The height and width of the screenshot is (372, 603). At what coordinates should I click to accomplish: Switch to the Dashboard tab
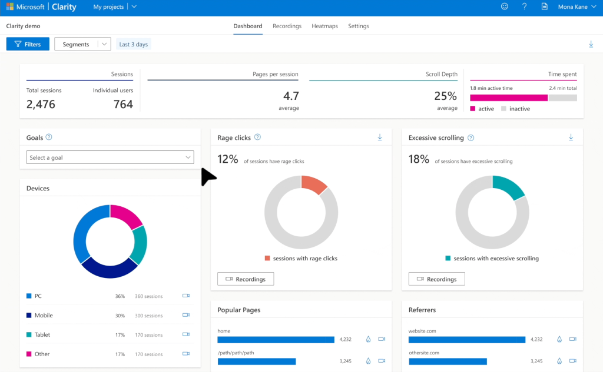click(248, 26)
